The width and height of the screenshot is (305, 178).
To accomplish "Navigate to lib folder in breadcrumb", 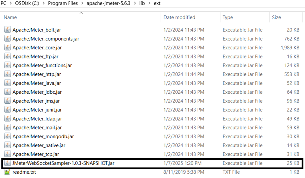I will pyautogui.click(x=142, y=3).
